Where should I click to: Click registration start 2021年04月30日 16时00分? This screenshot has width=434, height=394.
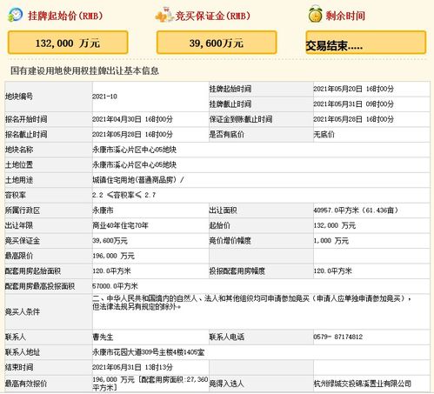click(x=132, y=119)
